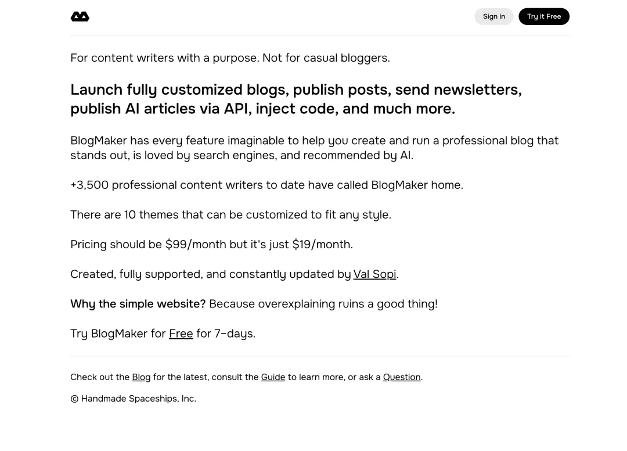
Task: Click the "Try BlogMaker for" text
Action: click(118, 334)
